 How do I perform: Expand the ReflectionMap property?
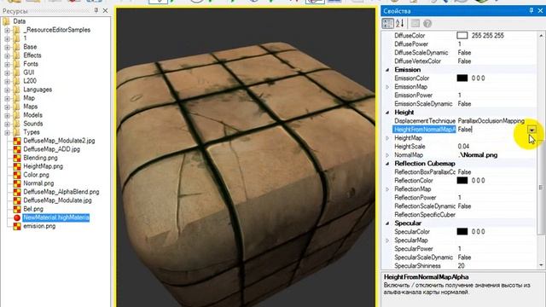(x=387, y=189)
